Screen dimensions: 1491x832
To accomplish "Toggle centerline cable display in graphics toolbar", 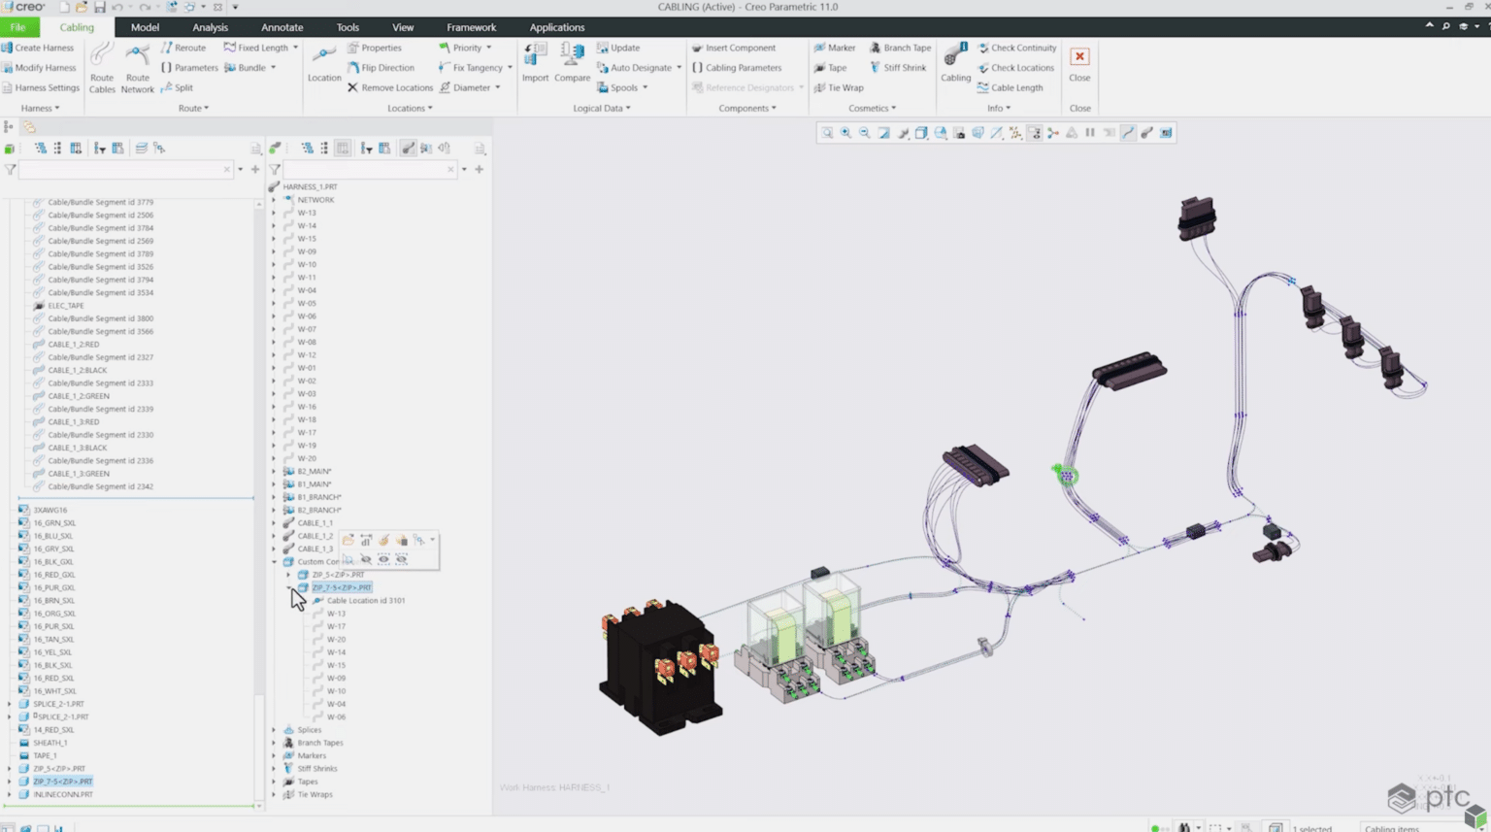I will coord(1128,133).
